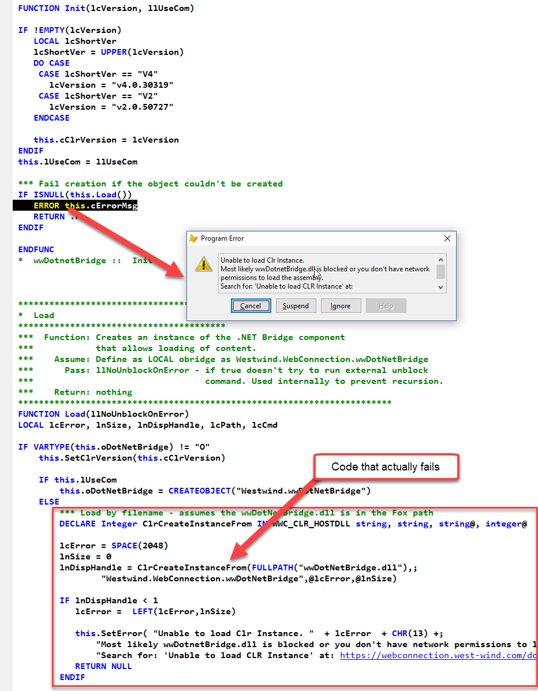Click the "lnSize = 0" line

click(85, 556)
